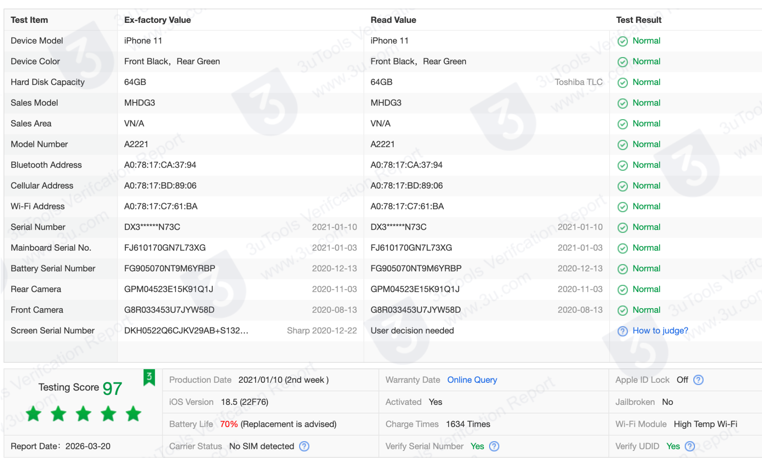Screen dimensions: 762x462
Task: Click the Normal checkmark for Serial Number row
Action: 623,227
